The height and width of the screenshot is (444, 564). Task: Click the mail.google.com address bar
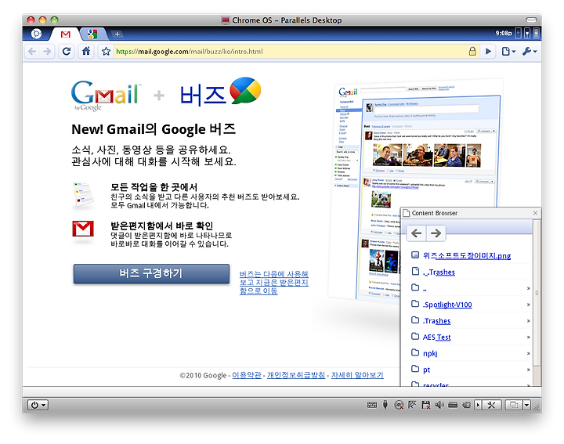coord(290,52)
